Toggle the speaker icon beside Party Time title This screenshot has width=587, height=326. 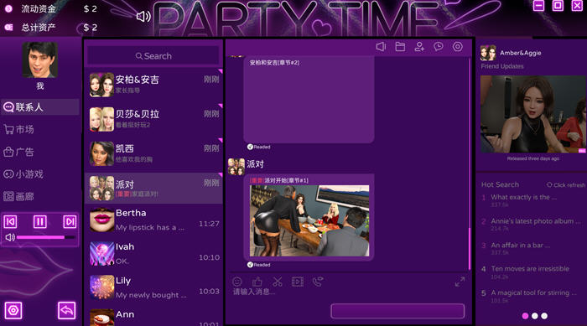point(143,17)
